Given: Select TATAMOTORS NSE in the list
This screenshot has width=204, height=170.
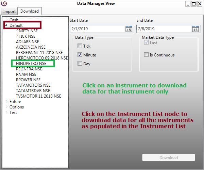Looking at the screenshot, I should [33, 85].
